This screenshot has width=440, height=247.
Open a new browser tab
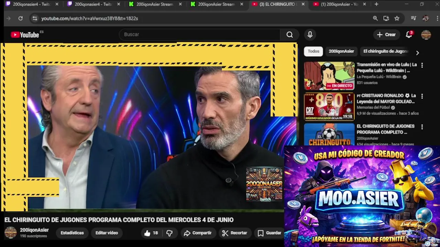[376, 4]
